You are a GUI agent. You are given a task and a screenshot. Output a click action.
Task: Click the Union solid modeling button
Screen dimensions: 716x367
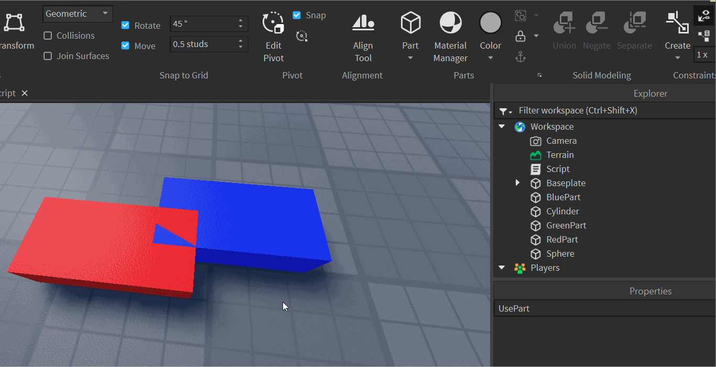point(564,31)
